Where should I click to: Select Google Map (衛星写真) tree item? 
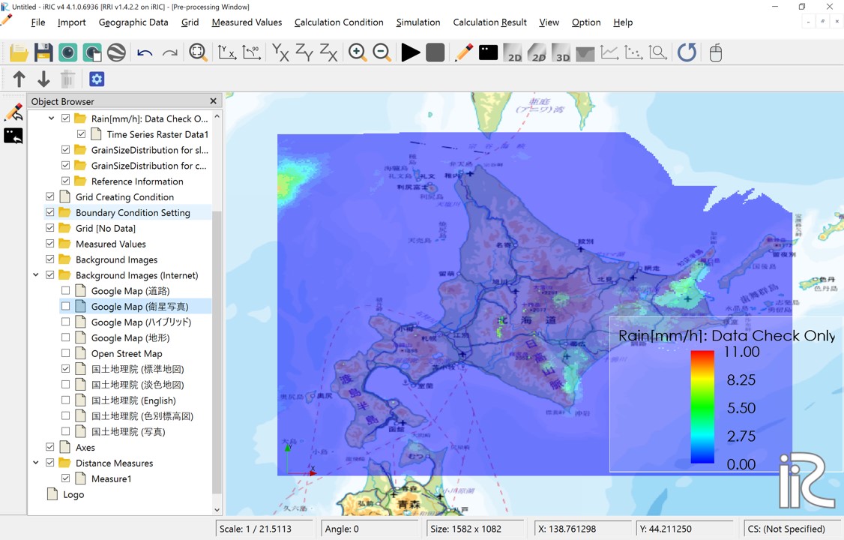coord(140,306)
